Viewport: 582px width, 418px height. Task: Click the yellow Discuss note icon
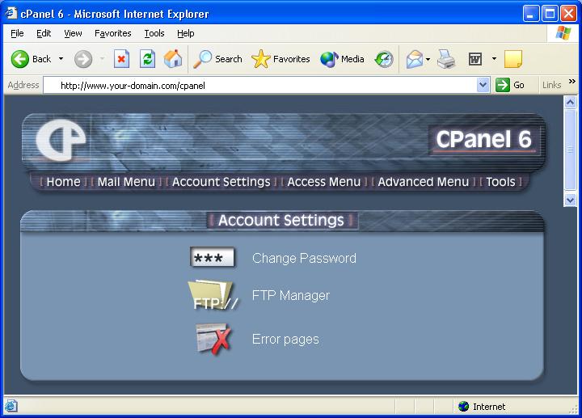pyautogui.click(x=513, y=59)
